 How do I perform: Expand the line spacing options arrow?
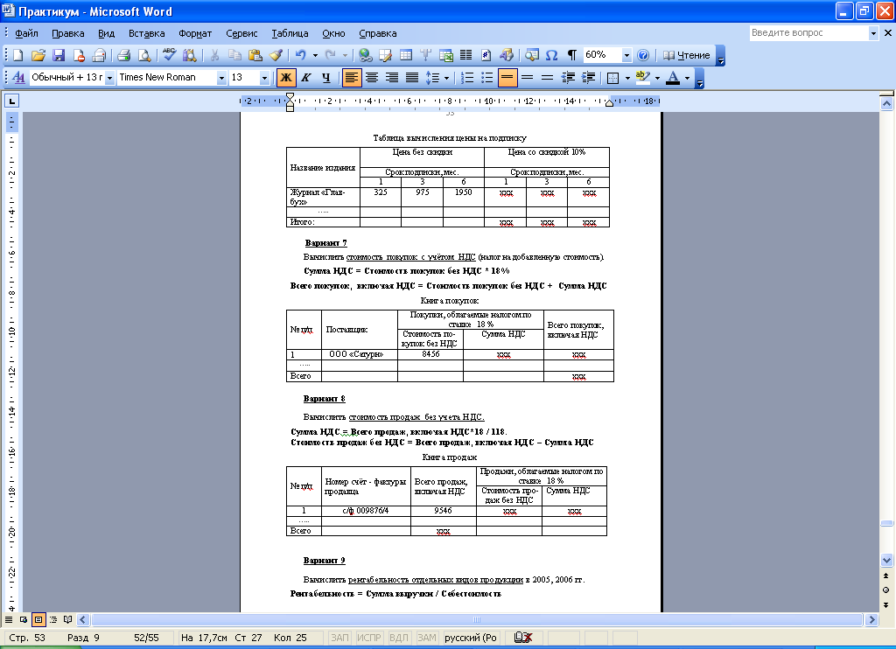coord(446,77)
